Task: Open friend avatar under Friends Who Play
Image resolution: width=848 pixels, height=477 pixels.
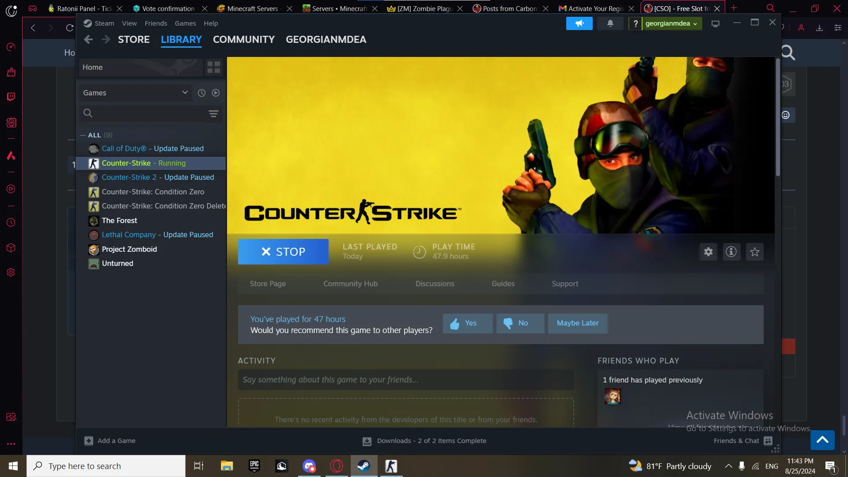Action: pos(613,396)
